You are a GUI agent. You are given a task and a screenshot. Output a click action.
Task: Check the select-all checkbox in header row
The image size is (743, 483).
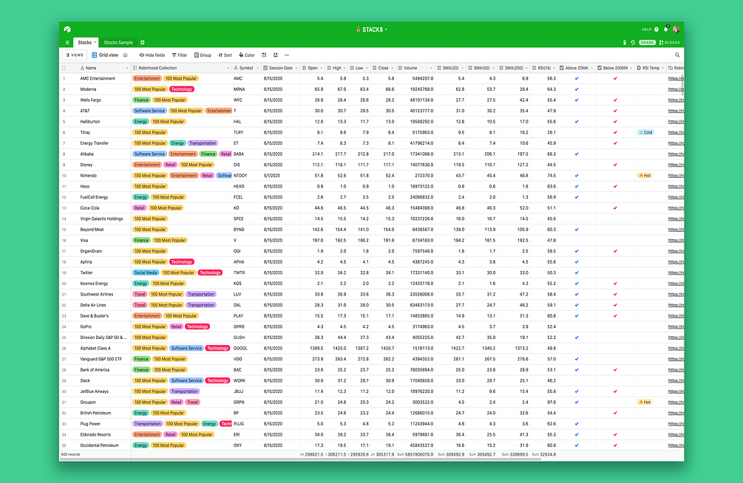tap(64, 67)
